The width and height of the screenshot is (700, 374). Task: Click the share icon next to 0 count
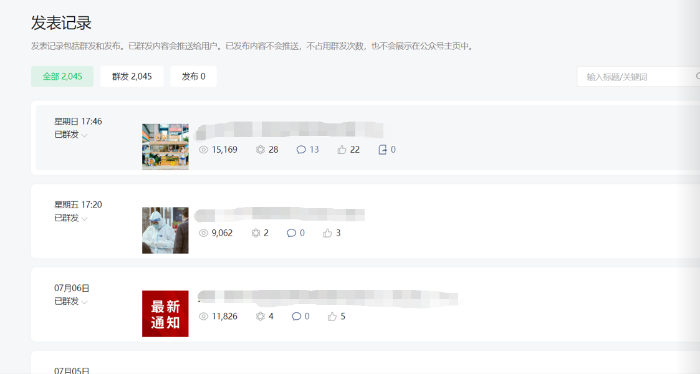(383, 150)
